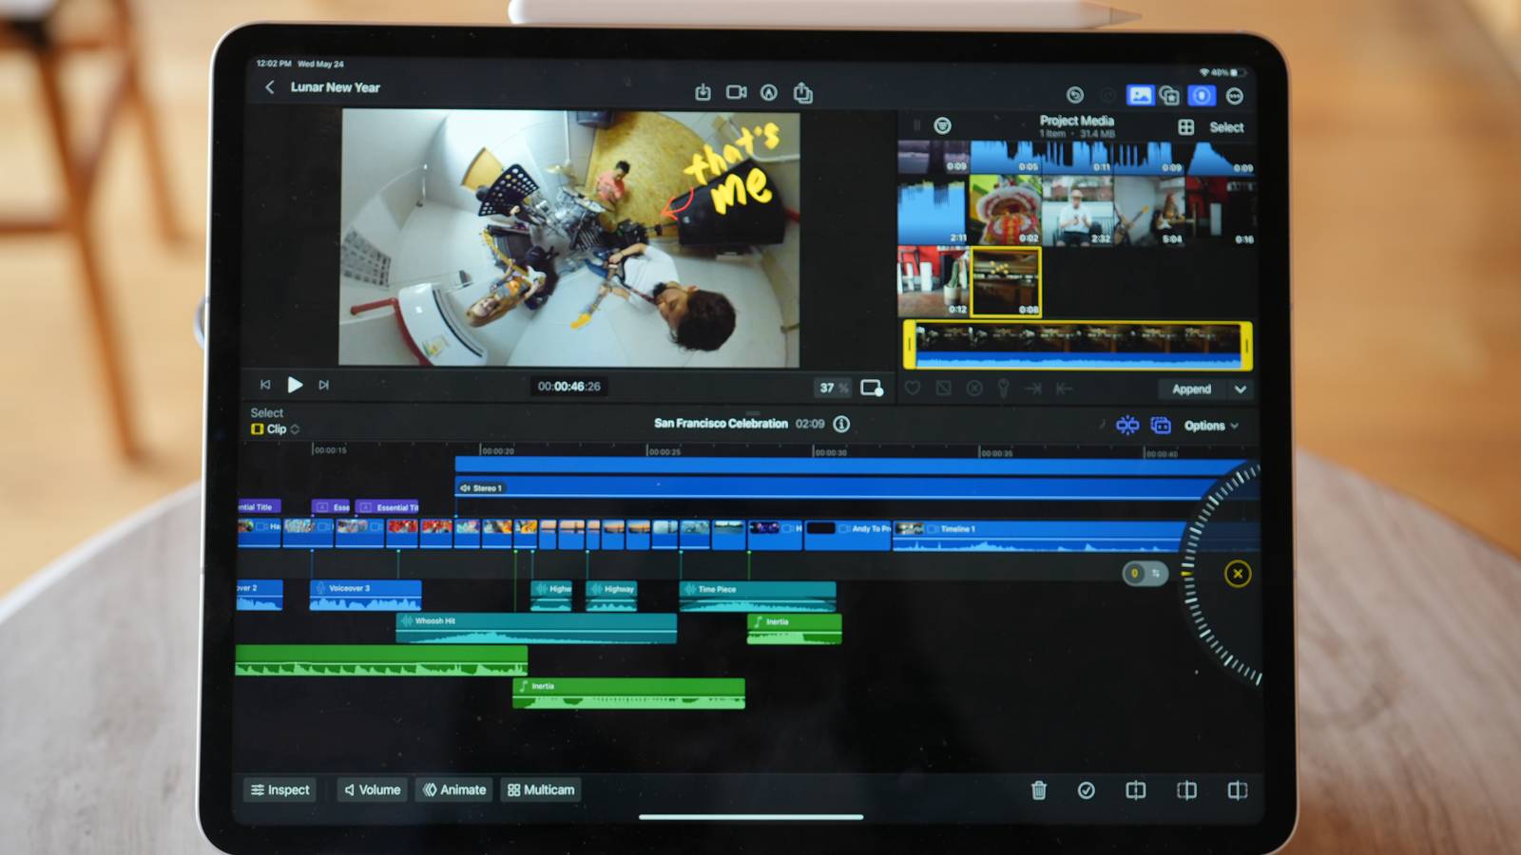Viewport: 1521px width, 855px height.
Task: Mark the clip as favorite with the heart icon
Action: pyautogui.click(x=914, y=388)
